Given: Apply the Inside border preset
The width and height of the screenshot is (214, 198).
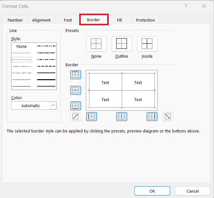Looking at the screenshot, I should [147, 44].
